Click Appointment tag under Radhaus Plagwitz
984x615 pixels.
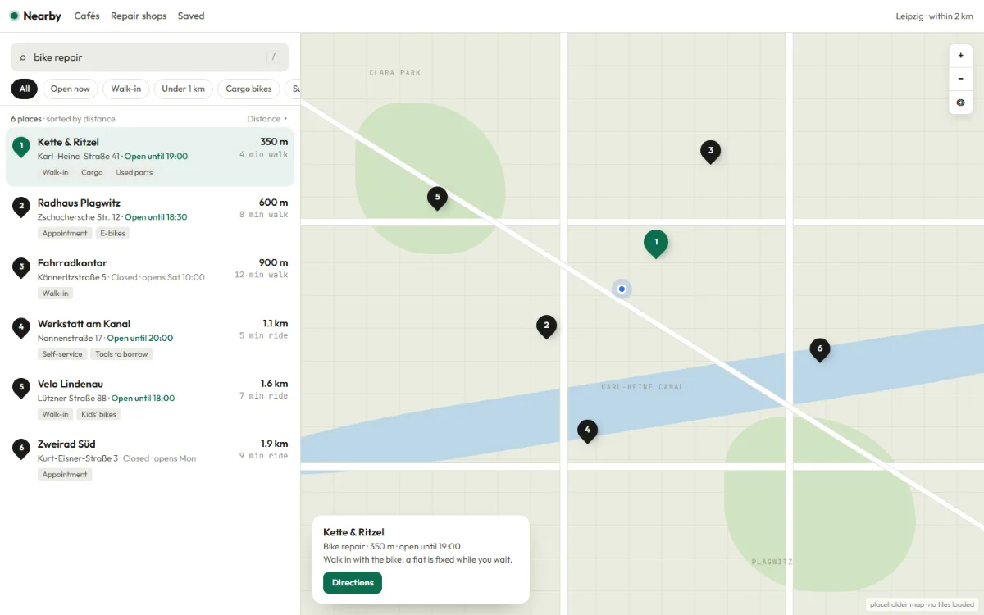[x=65, y=234]
